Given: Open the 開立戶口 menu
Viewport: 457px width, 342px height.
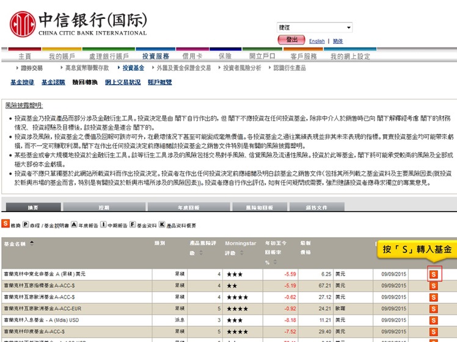Looking at the screenshot, I should click(x=262, y=57).
